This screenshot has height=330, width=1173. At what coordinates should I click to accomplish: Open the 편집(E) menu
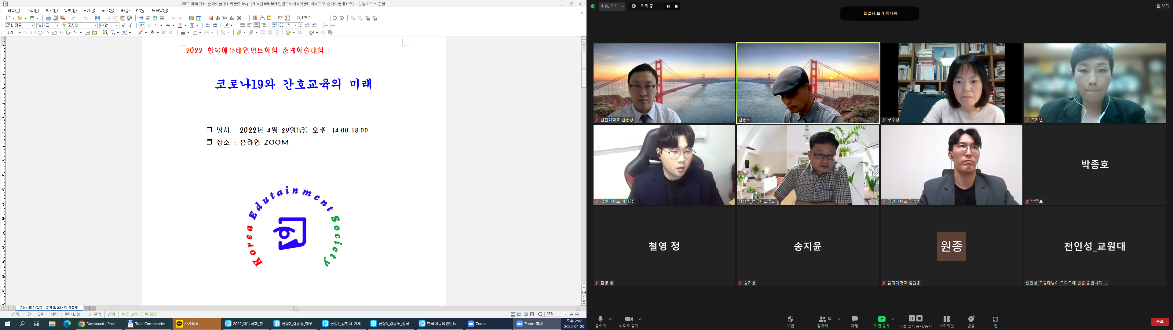(x=32, y=10)
